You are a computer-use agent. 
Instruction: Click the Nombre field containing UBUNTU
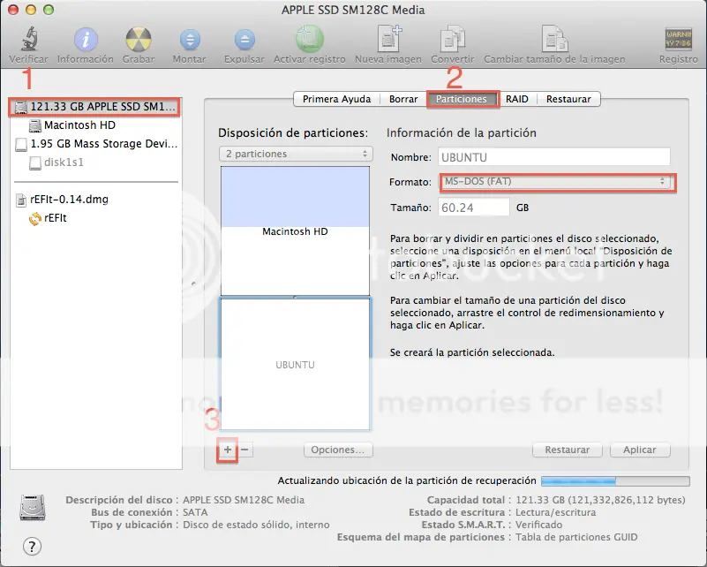pos(553,157)
